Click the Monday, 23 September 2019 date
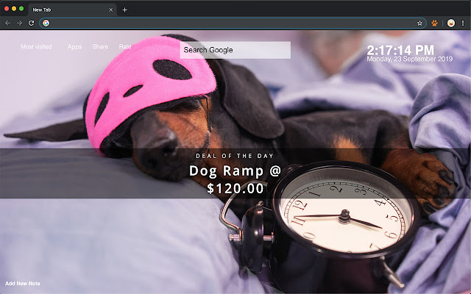The width and height of the screenshot is (471, 294). [x=409, y=59]
